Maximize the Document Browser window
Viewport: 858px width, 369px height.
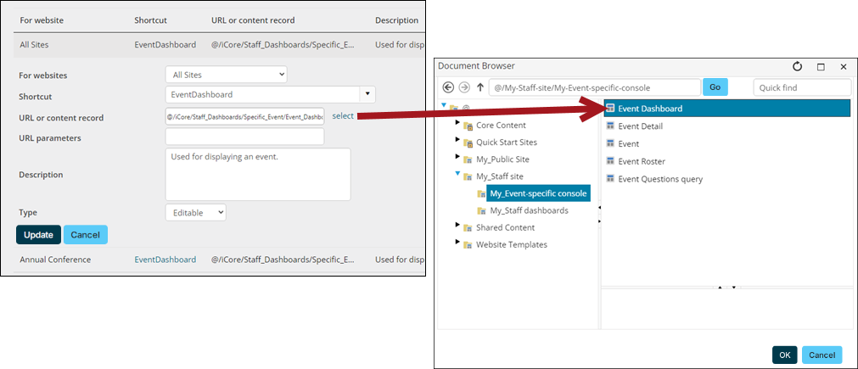point(821,67)
